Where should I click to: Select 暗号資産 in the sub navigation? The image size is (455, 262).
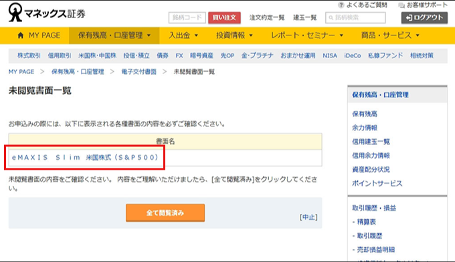(x=201, y=55)
